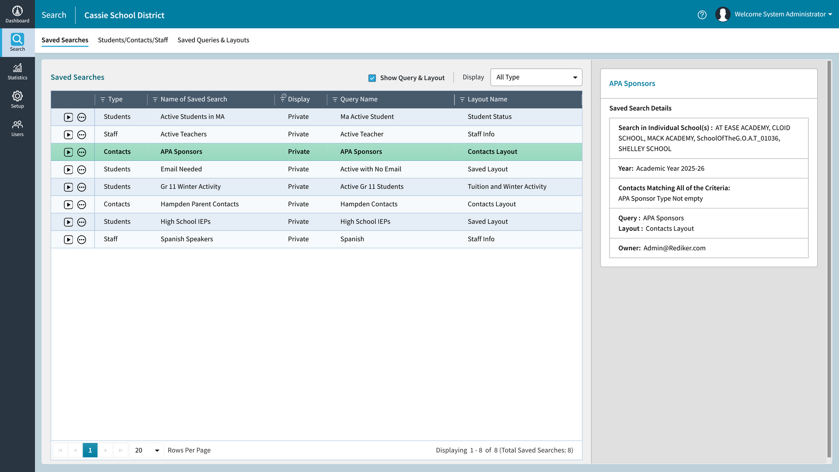Click the help question mark icon
Viewport: 839px width, 472px height.
[702, 14]
